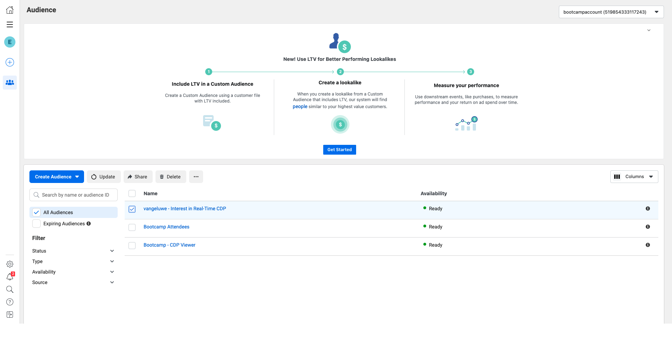Open the vangeluwe - Interest in Real-Time CDP link
Image resolution: width=672 pixels, height=339 pixels.
click(185, 209)
